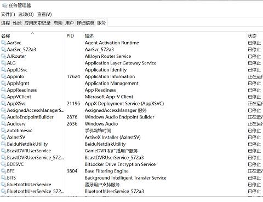Select GameDVR 和广播用户服务 description
This screenshot has height=202, width=263.
pos(111,151)
